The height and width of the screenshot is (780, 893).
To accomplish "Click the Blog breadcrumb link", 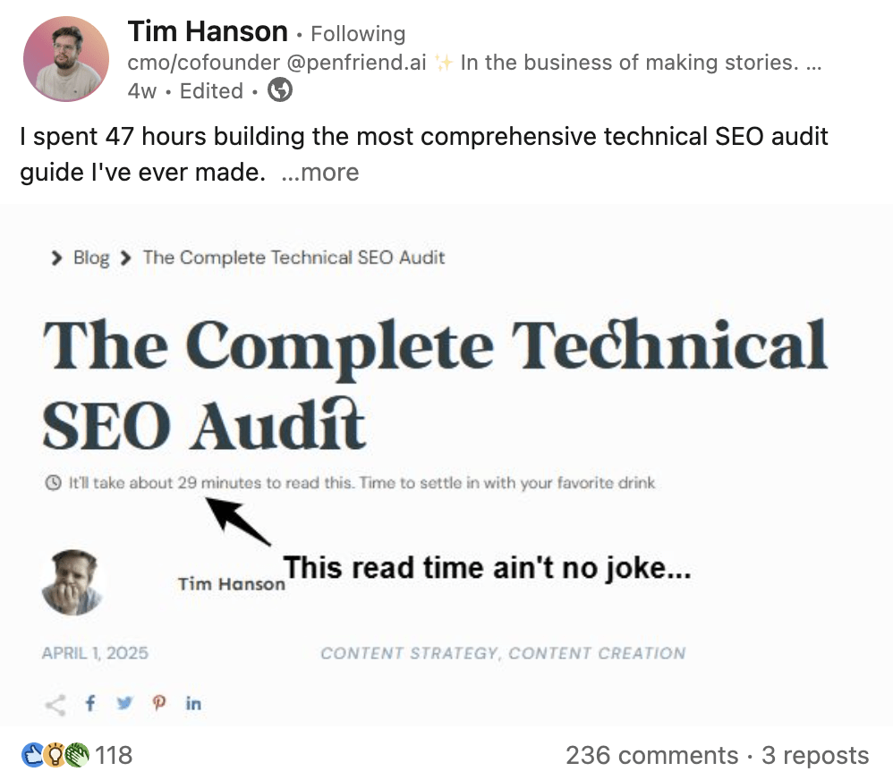I will (91, 258).
